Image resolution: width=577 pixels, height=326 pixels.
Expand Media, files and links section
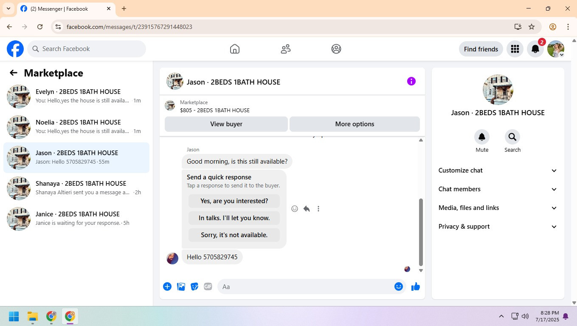[x=498, y=208]
